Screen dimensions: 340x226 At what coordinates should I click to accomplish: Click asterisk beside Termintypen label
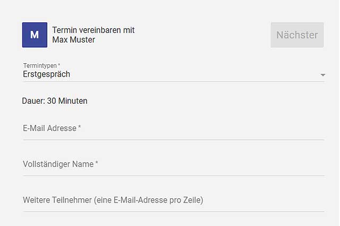click(x=59, y=64)
